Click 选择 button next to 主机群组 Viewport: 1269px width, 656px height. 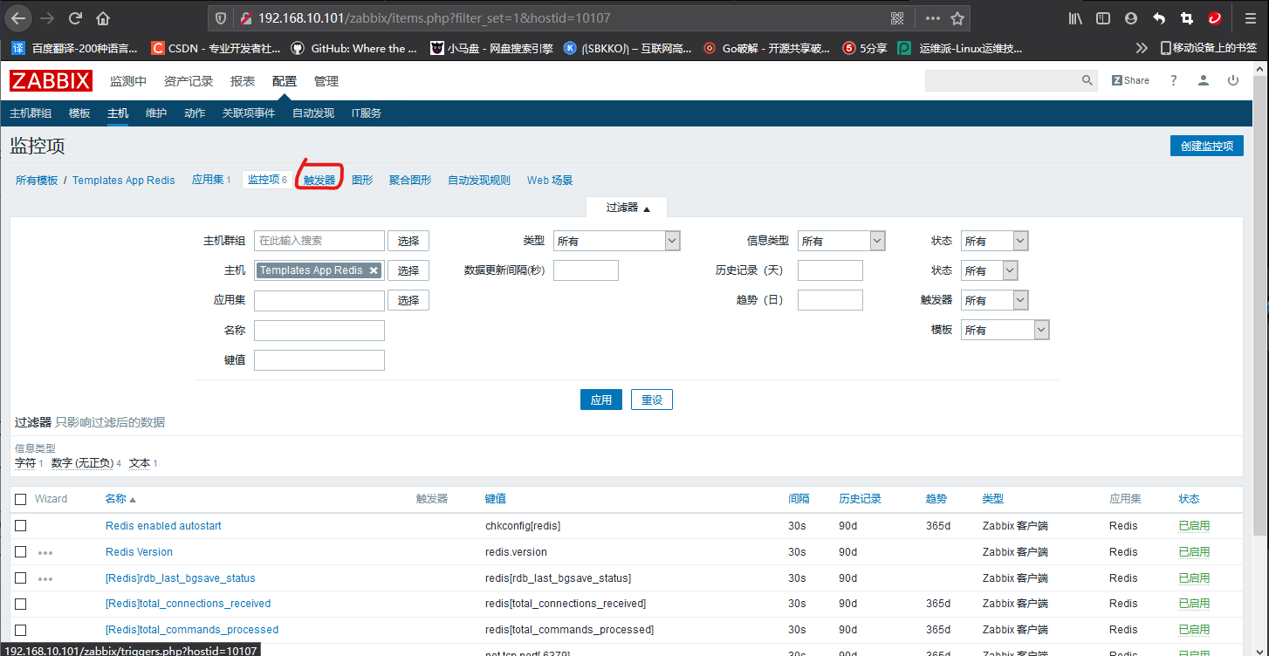point(408,241)
